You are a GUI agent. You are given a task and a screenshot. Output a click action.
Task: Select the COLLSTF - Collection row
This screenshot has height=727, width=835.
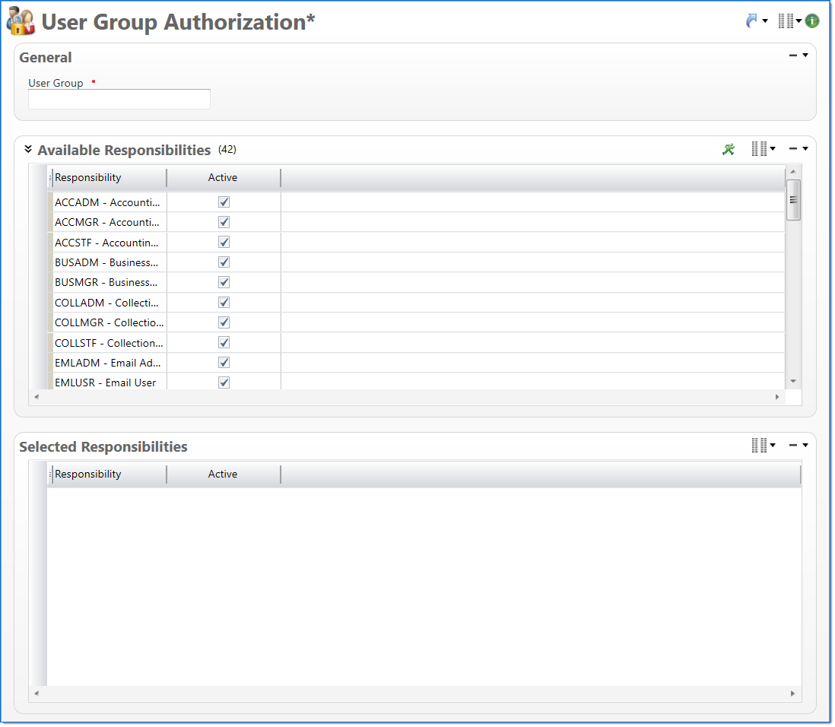click(109, 342)
